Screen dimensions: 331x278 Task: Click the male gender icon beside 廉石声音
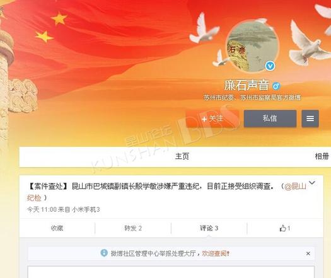click(276, 86)
